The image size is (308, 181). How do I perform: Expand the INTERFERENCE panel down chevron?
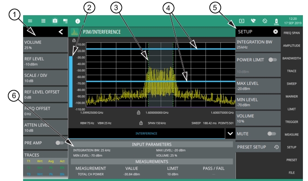230,134
